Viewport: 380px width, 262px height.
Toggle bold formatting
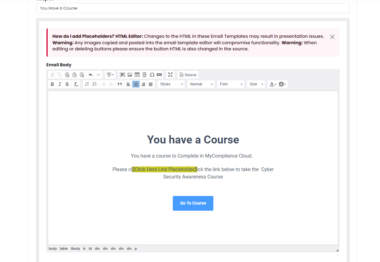pyautogui.click(x=52, y=84)
